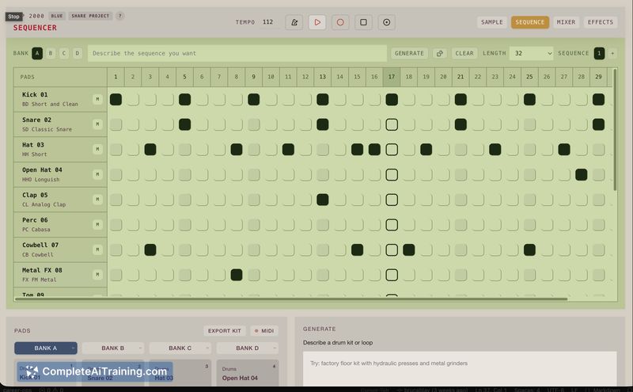Select sequencer bank C
The width and height of the screenshot is (633, 392).
(x=64, y=53)
